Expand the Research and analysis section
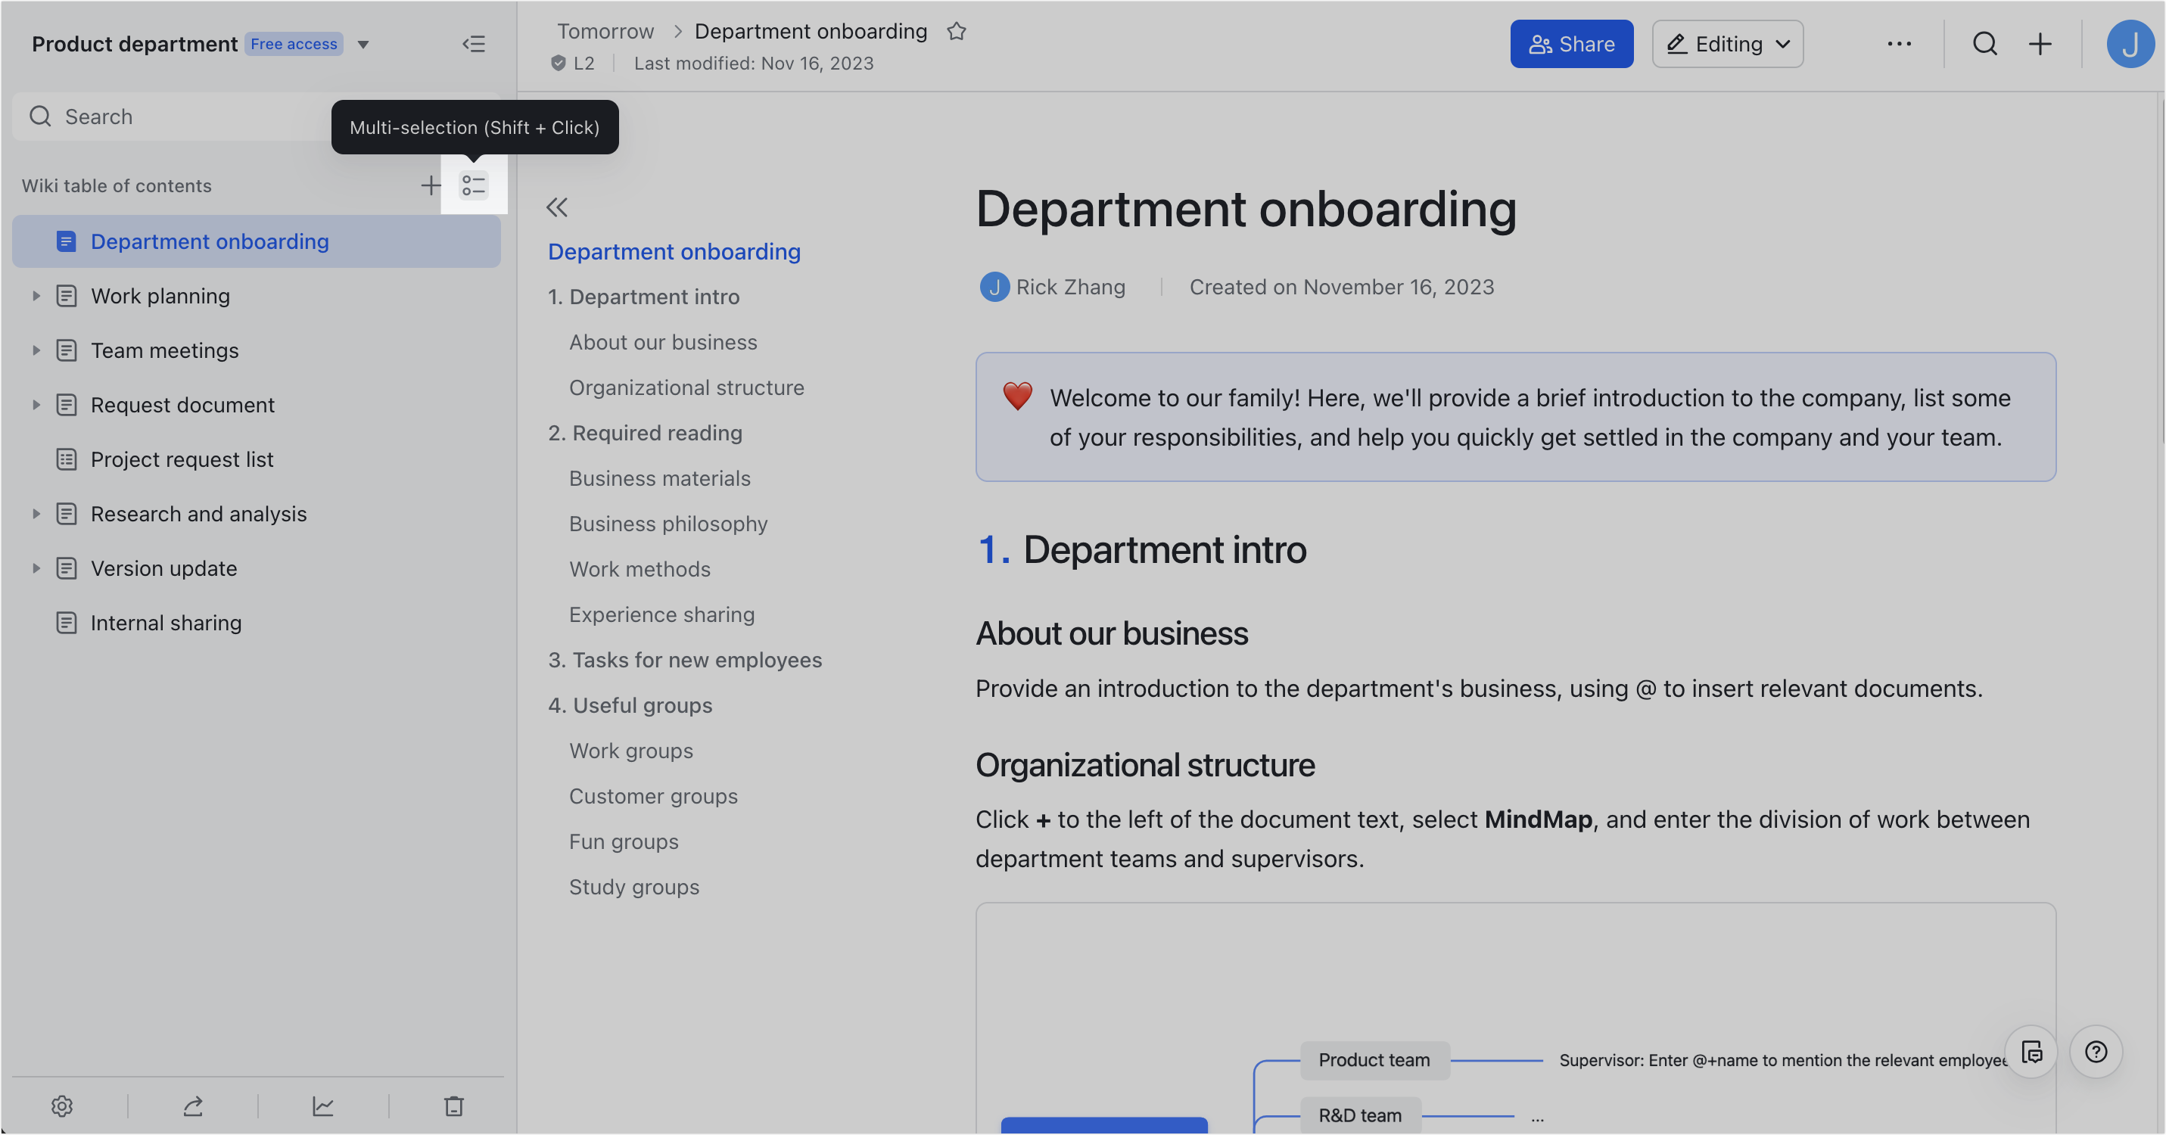The height and width of the screenshot is (1135, 2166). pos(36,513)
